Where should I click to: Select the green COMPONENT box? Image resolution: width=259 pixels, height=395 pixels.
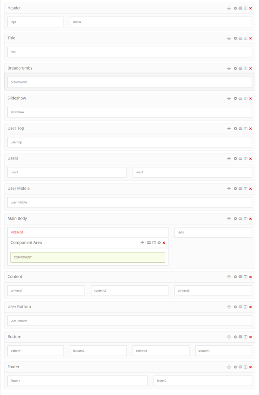pos(88,258)
